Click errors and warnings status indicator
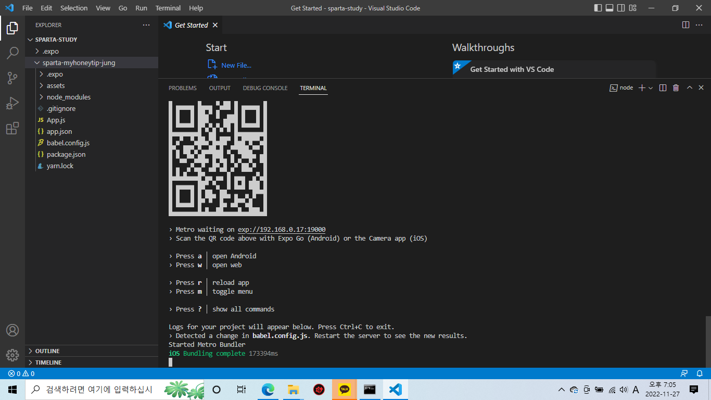The height and width of the screenshot is (400, 711). [21, 373]
